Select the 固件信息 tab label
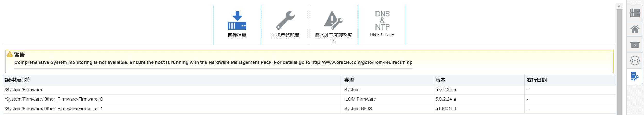Viewport: 644px width, 115px height. pyautogui.click(x=237, y=35)
